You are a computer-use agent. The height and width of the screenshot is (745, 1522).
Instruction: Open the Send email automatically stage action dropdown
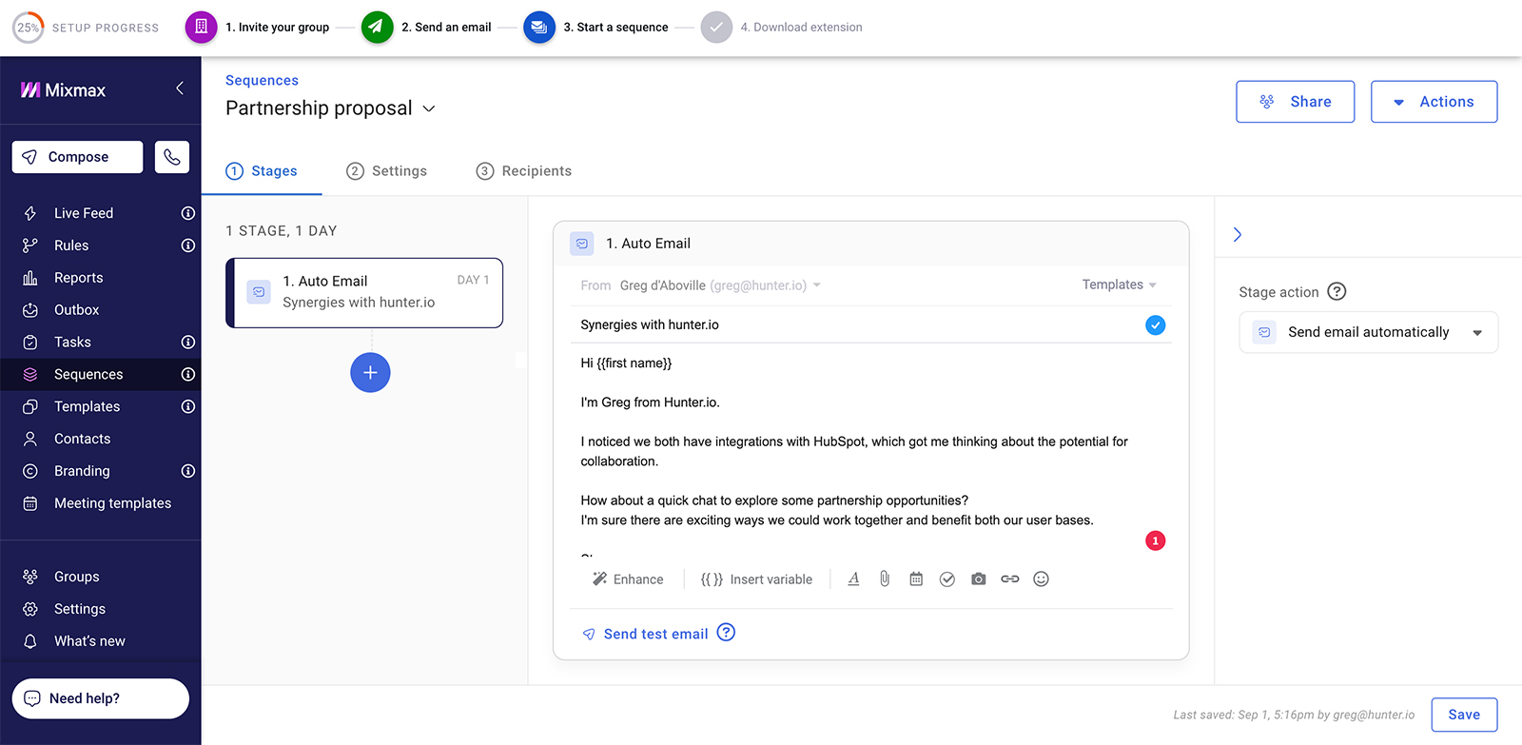coord(1368,332)
